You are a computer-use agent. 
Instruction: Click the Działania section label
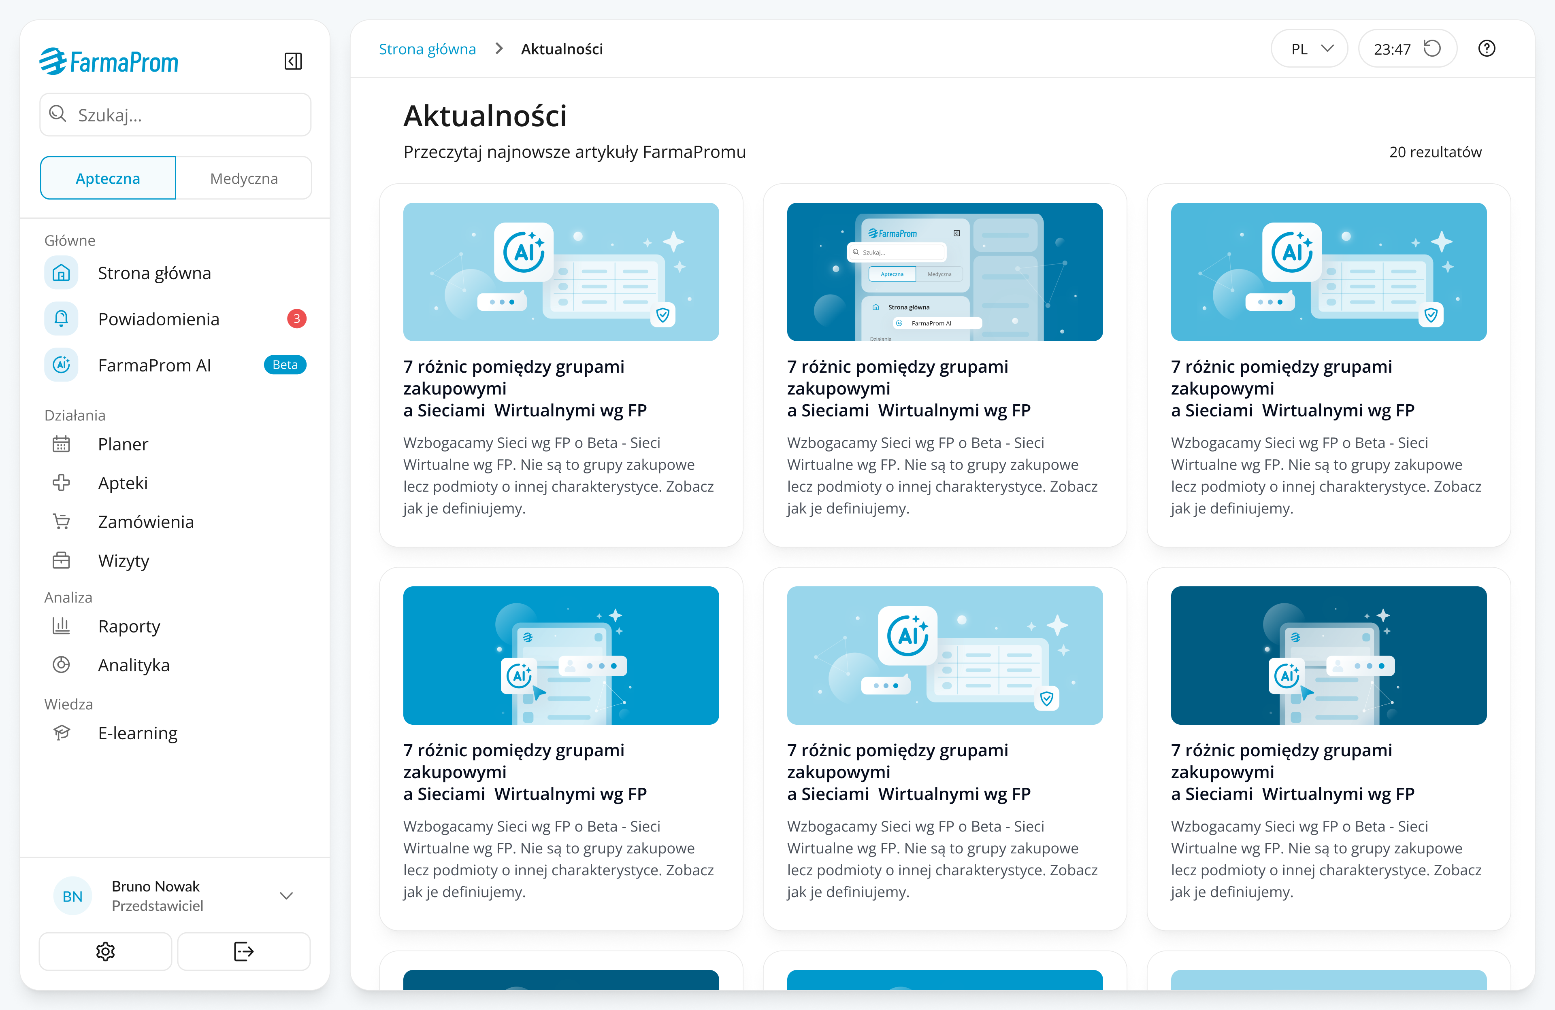75,415
